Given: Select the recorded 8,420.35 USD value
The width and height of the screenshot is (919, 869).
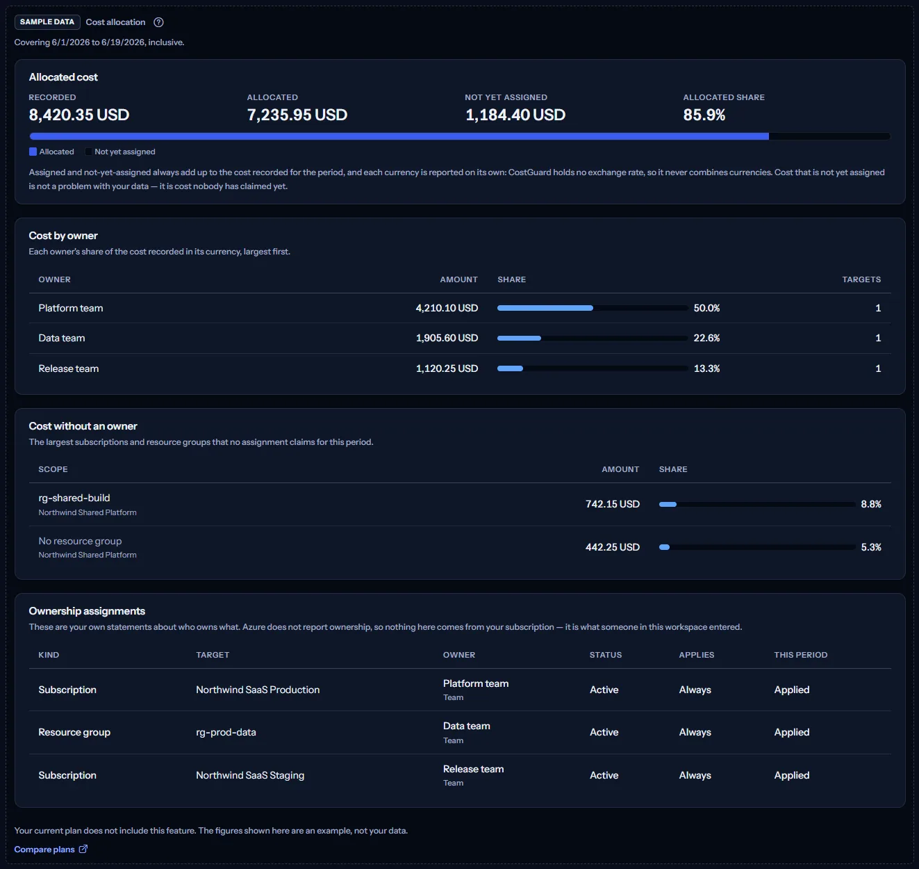Looking at the screenshot, I should tap(79, 115).
